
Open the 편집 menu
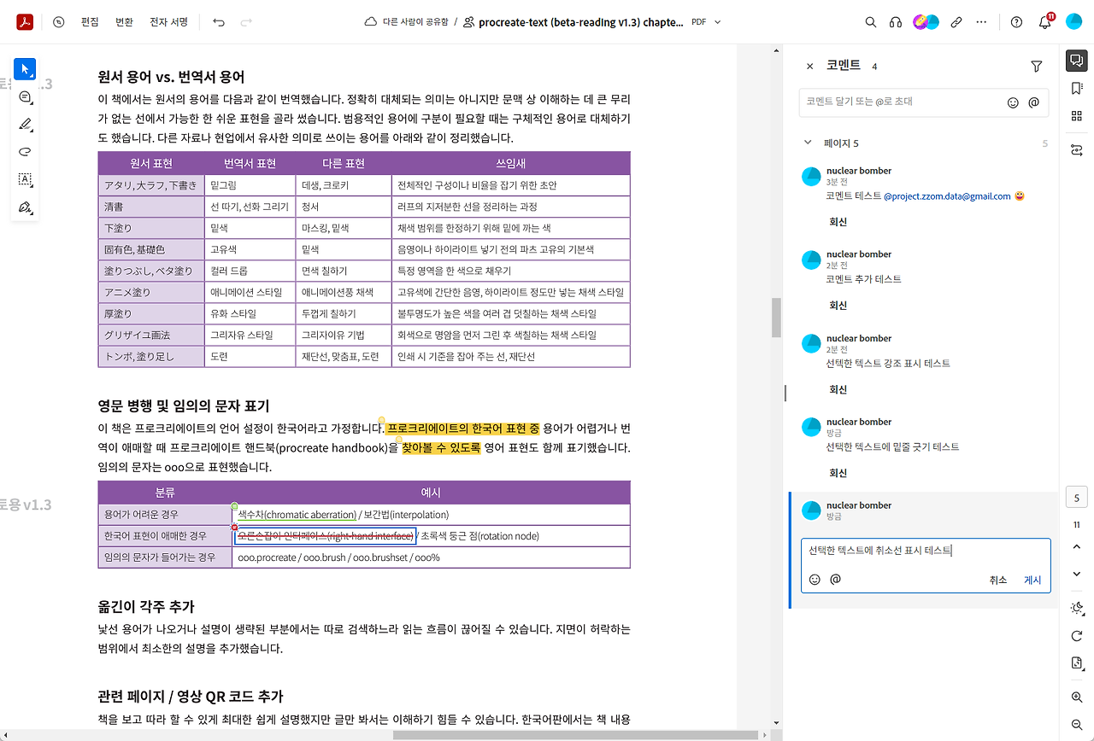point(90,22)
